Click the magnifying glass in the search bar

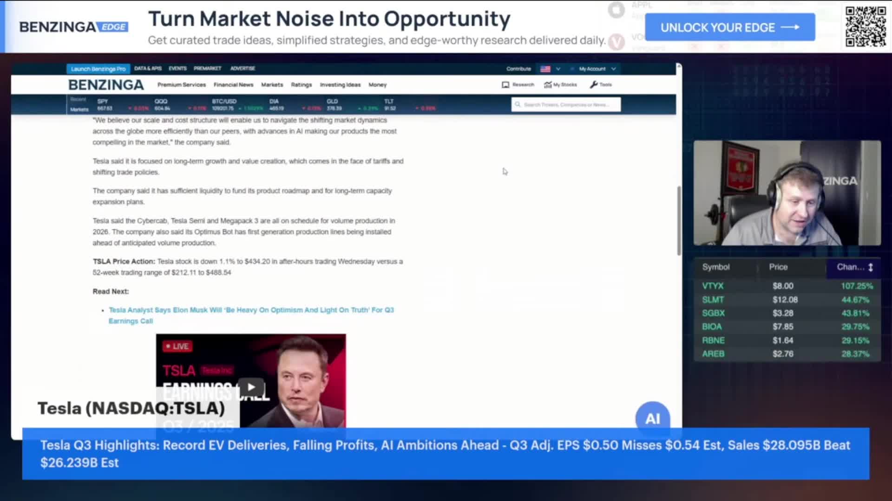tap(517, 104)
